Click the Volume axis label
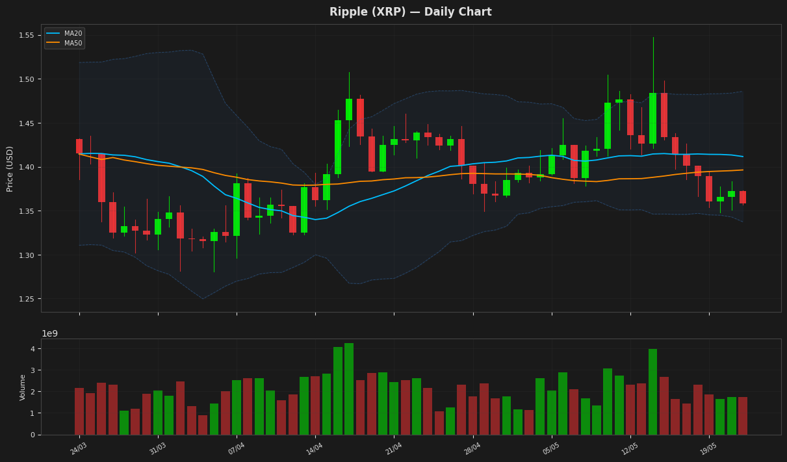The image size is (787, 462). [x=23, y=387]
